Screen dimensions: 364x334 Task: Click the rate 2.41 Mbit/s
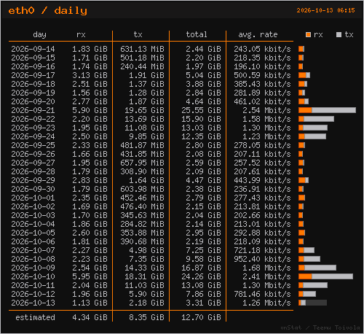point(266,276)
